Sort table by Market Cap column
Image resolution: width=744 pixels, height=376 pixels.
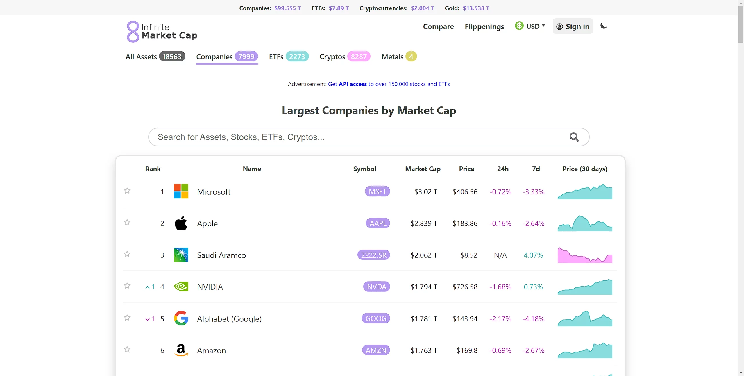[423, 169]
